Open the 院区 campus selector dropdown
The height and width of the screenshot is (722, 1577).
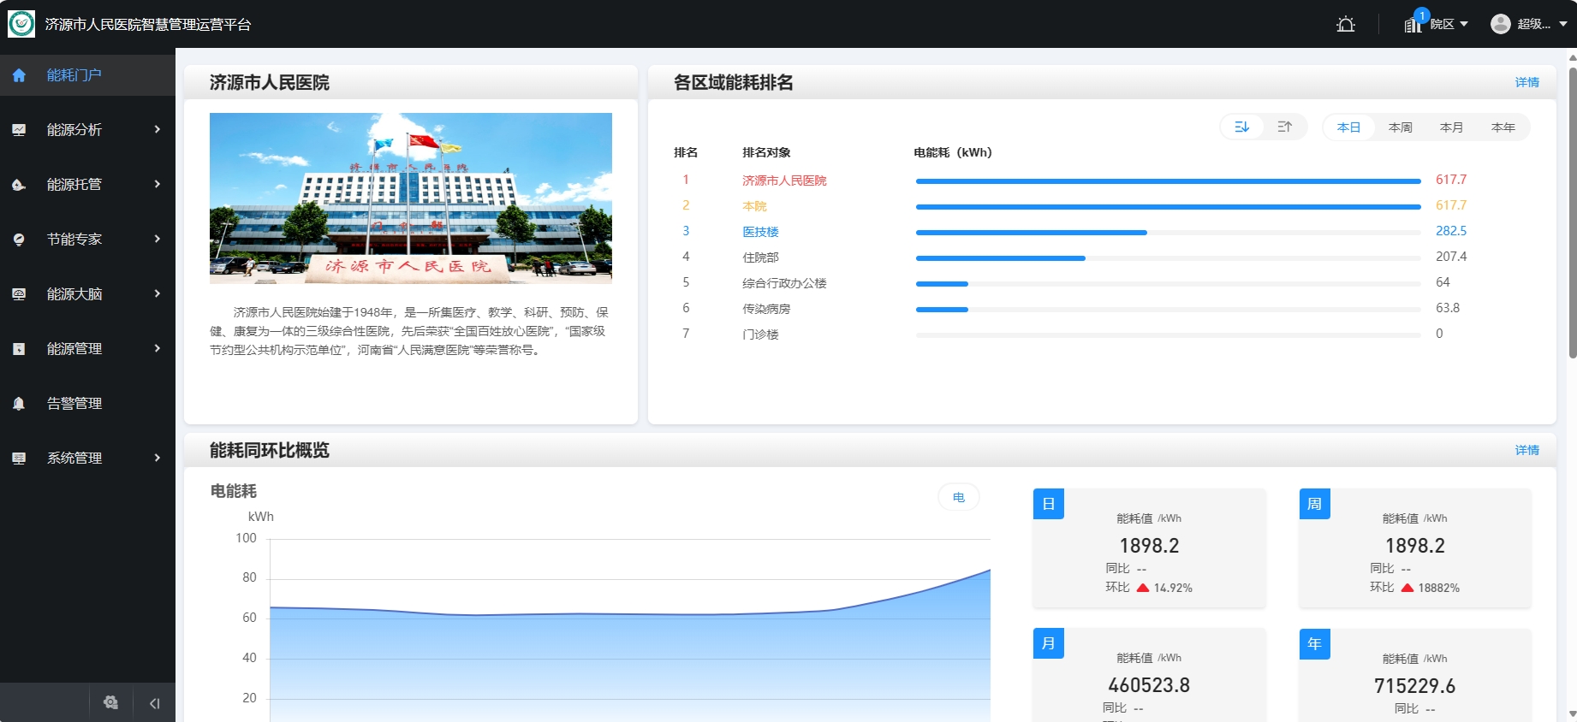pyautogui.click(x=1438, y=24)
